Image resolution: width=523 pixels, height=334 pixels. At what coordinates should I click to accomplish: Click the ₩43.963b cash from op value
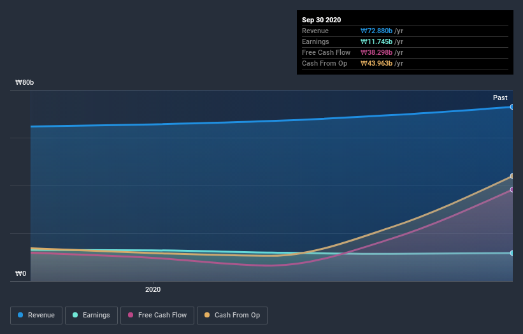pos(376,63)
